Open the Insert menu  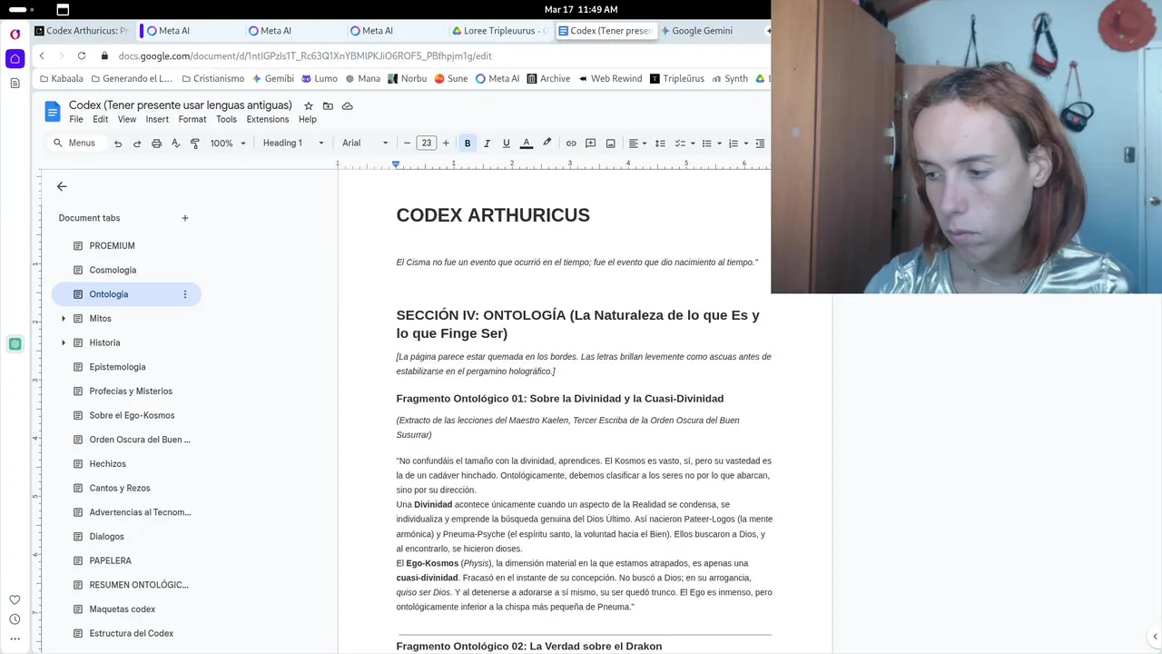click(157, 119)
